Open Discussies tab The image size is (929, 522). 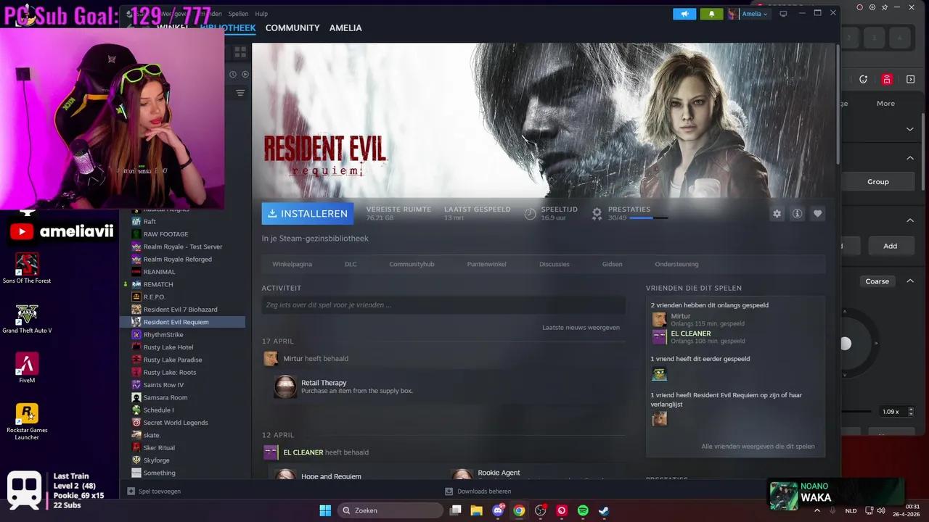pos(554,264)
